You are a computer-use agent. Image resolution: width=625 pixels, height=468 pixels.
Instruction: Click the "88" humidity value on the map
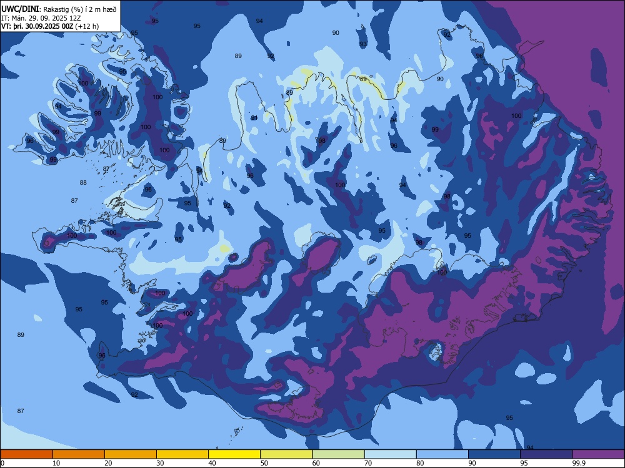pyautogui.click(x=83, y=183)
